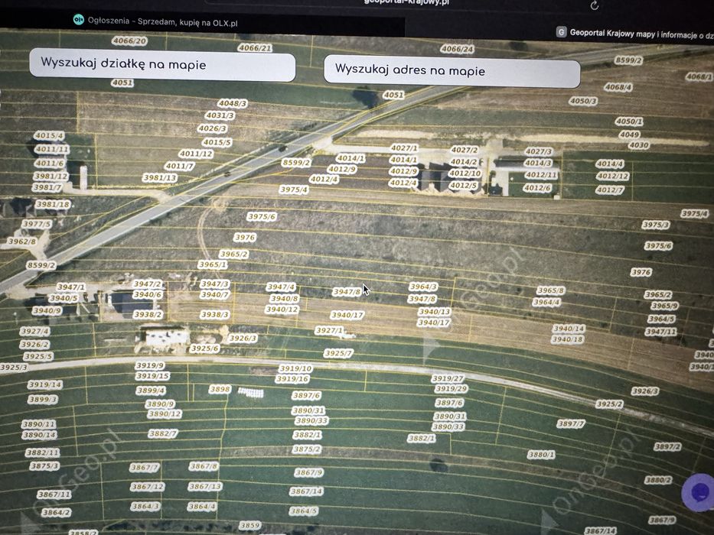The image size is (714, 535).
Task: Select parcel label 3864/5
Action: coord(304,511)
